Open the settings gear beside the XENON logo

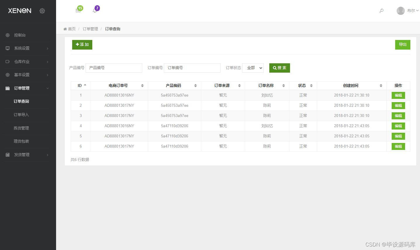[42, 11]
